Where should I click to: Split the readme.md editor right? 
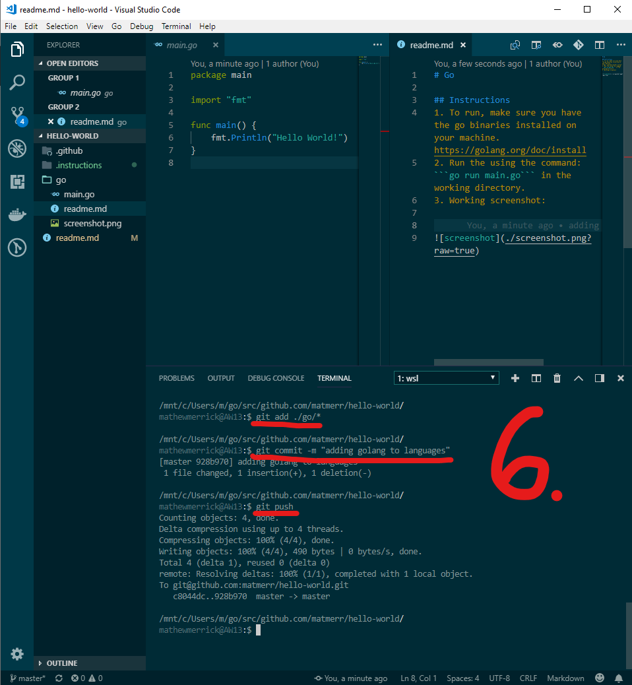600,45
